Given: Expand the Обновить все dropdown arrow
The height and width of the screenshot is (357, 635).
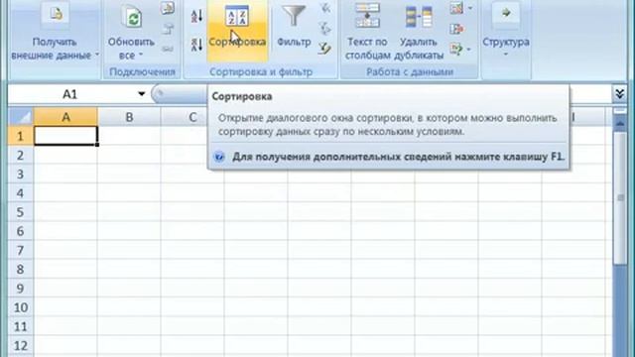Looking at the screenshot, I should click(141, 55).
